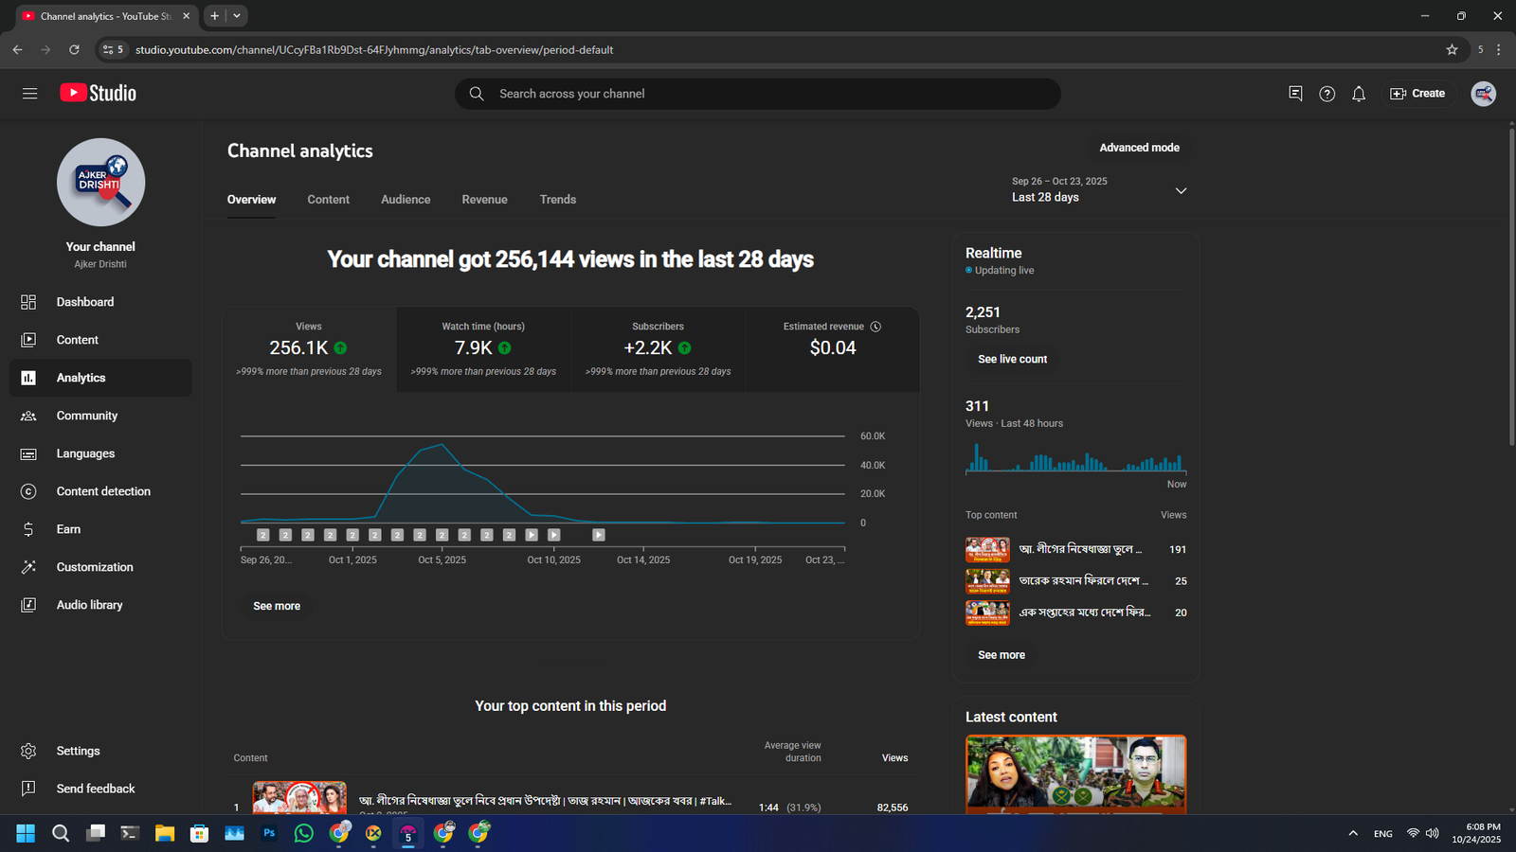Click the Advanced mode link

pos(1139,148)
